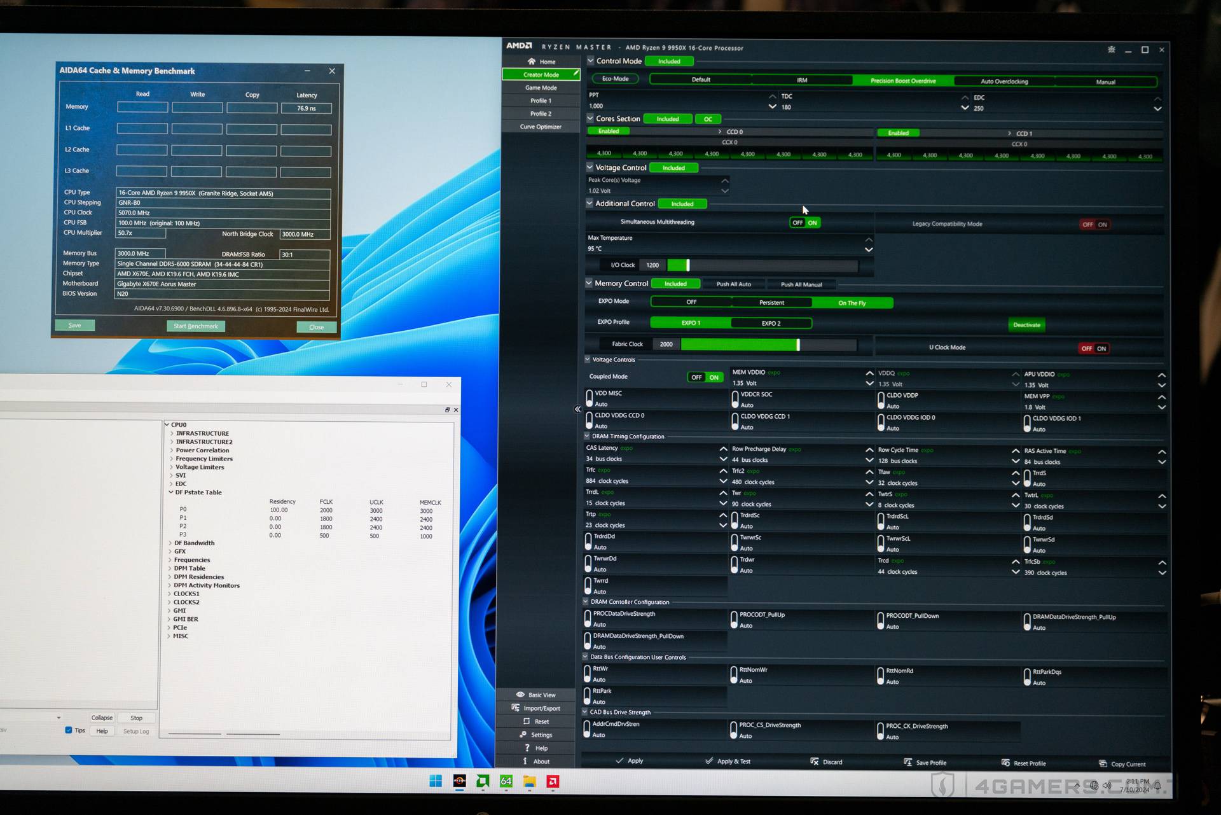This screenshot has height=815, width=1221.
Task: Select Creator Mode in sidebar
Action: tap(541, 74)
